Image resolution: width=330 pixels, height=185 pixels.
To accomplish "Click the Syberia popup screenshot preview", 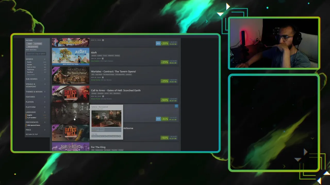I will [x=106, y=118].
